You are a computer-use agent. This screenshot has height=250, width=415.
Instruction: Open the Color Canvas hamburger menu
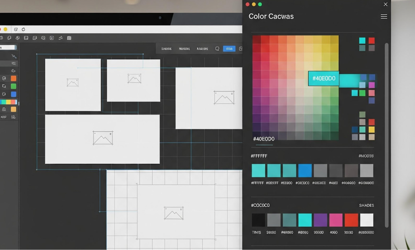coord(384,17)
